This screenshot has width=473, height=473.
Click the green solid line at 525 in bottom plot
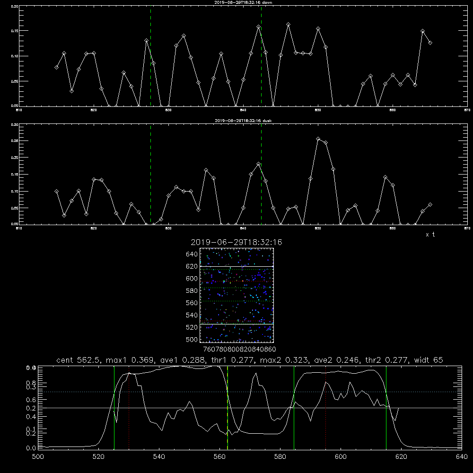click(x=114, y=408)
